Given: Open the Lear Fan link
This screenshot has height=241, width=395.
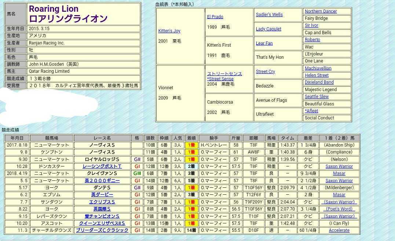Looking at the screenshot, I should tap(264, 43).
